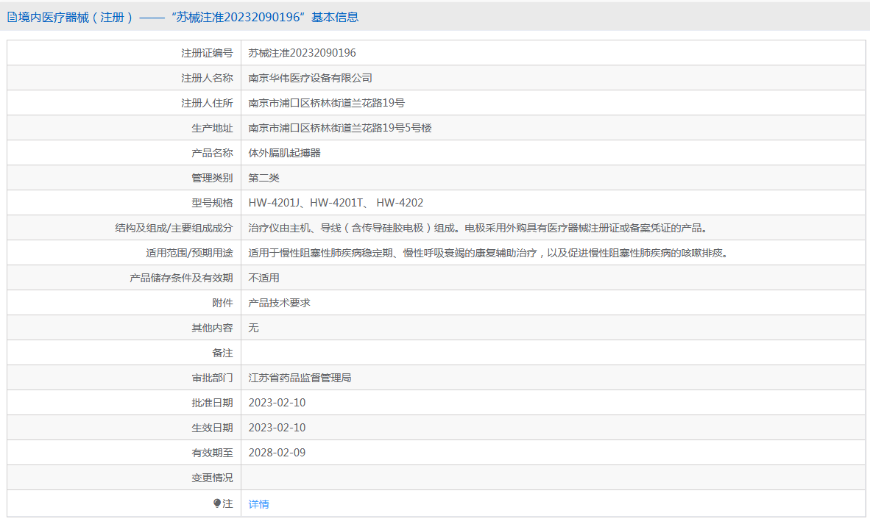Click management class value 第二类

tap(264, 178)
